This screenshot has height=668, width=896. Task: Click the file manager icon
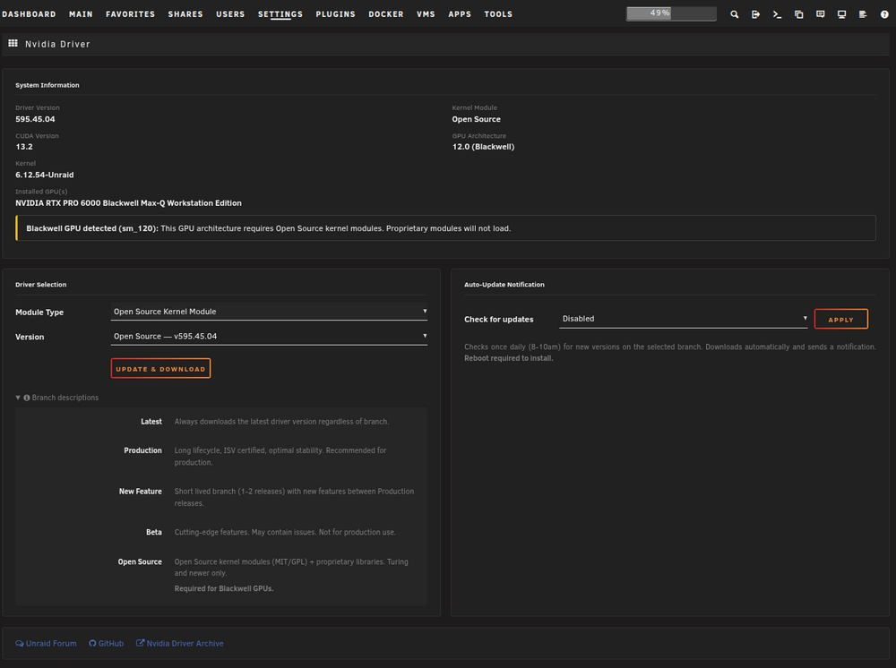pos(799,14)
